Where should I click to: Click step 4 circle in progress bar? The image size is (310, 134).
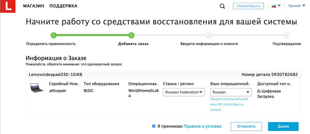286,35
